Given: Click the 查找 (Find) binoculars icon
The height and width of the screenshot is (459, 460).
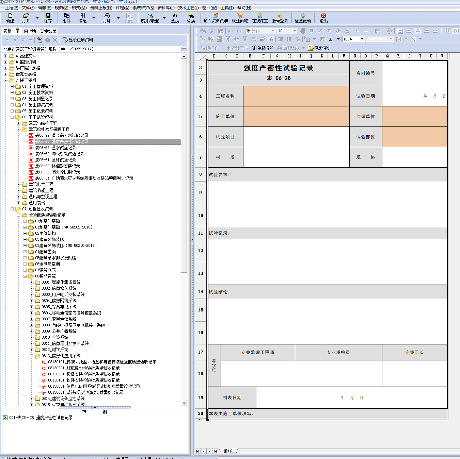Looking at the screenshot, I should 175,16.
